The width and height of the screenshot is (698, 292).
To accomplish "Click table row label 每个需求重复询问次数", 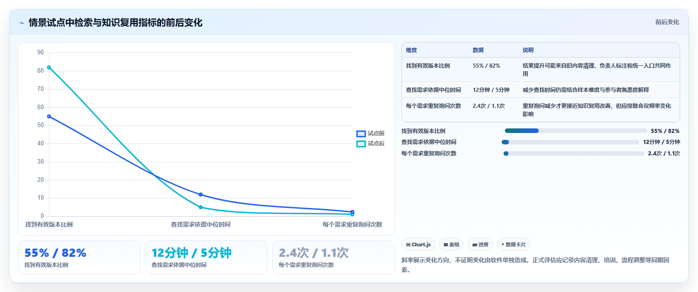I will tap(433, 106).
